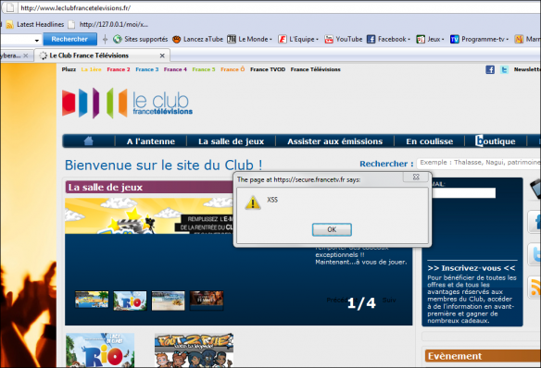Image resolution: width=541 pixels, height=368 pixels.
Task: Click the plus icon next to Rechercher
Action: (105, 39)
